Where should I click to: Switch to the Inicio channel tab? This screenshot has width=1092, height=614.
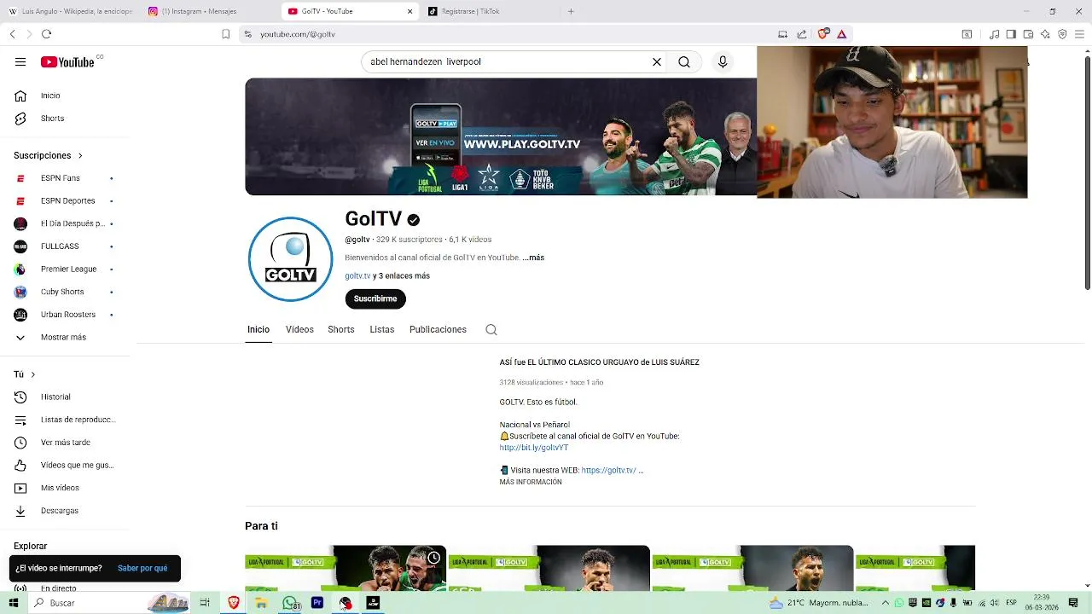258,330
